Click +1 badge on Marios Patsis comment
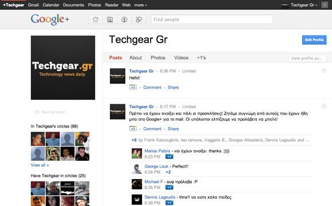332x206 pixels. (x=169, y=157)
